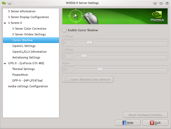
Task: Open OpenGL/GLX Information page
Action: (x=29, y=52)
